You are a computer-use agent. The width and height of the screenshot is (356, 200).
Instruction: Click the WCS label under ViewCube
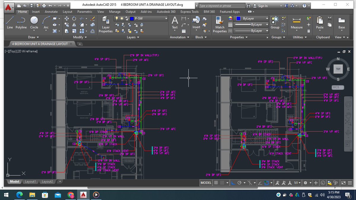pos(338,87)
